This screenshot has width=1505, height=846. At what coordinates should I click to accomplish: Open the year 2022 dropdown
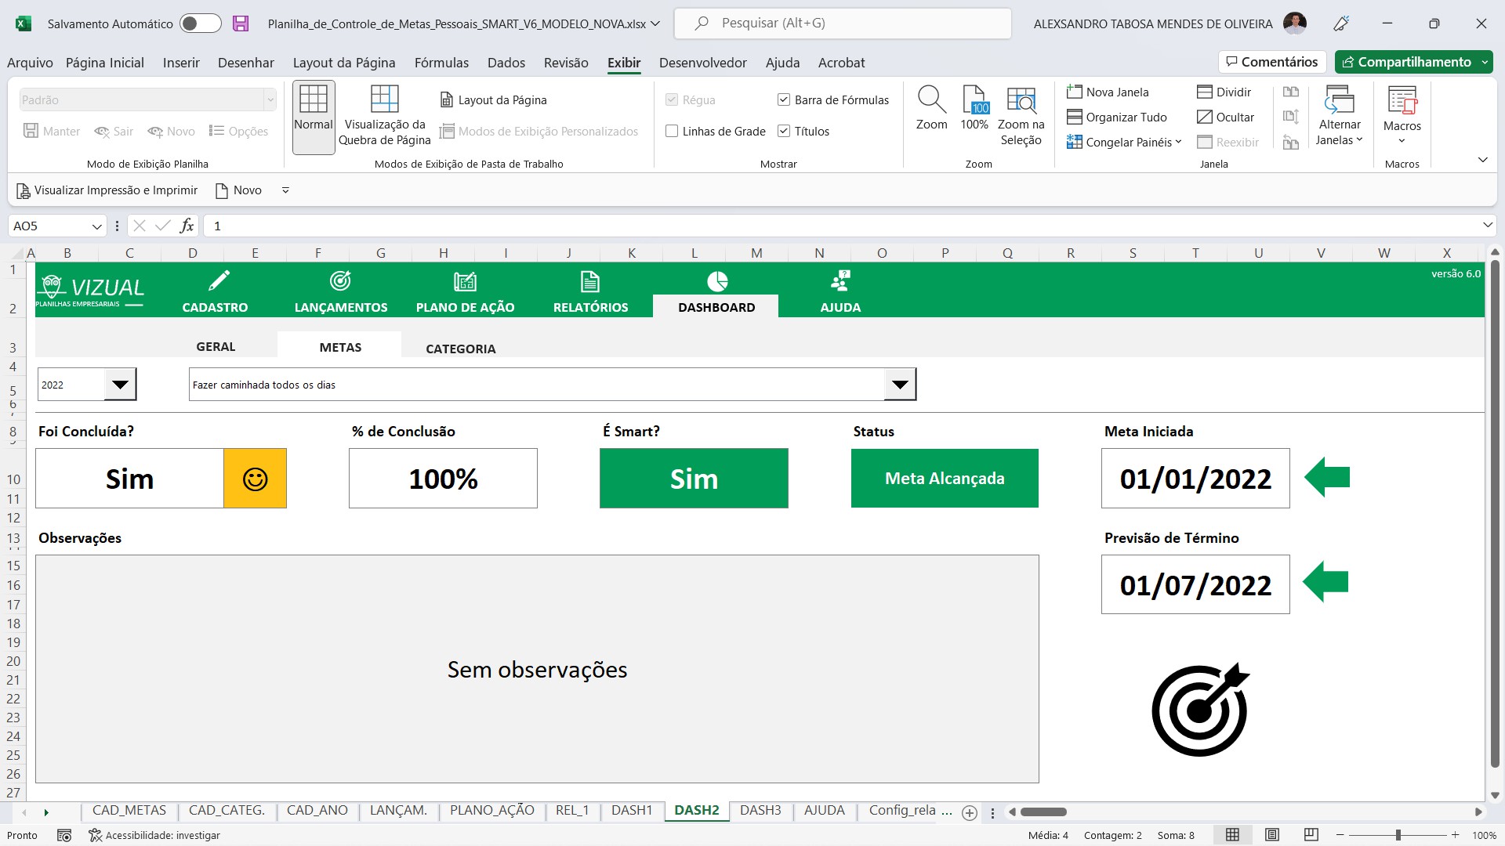coord(119,384)
